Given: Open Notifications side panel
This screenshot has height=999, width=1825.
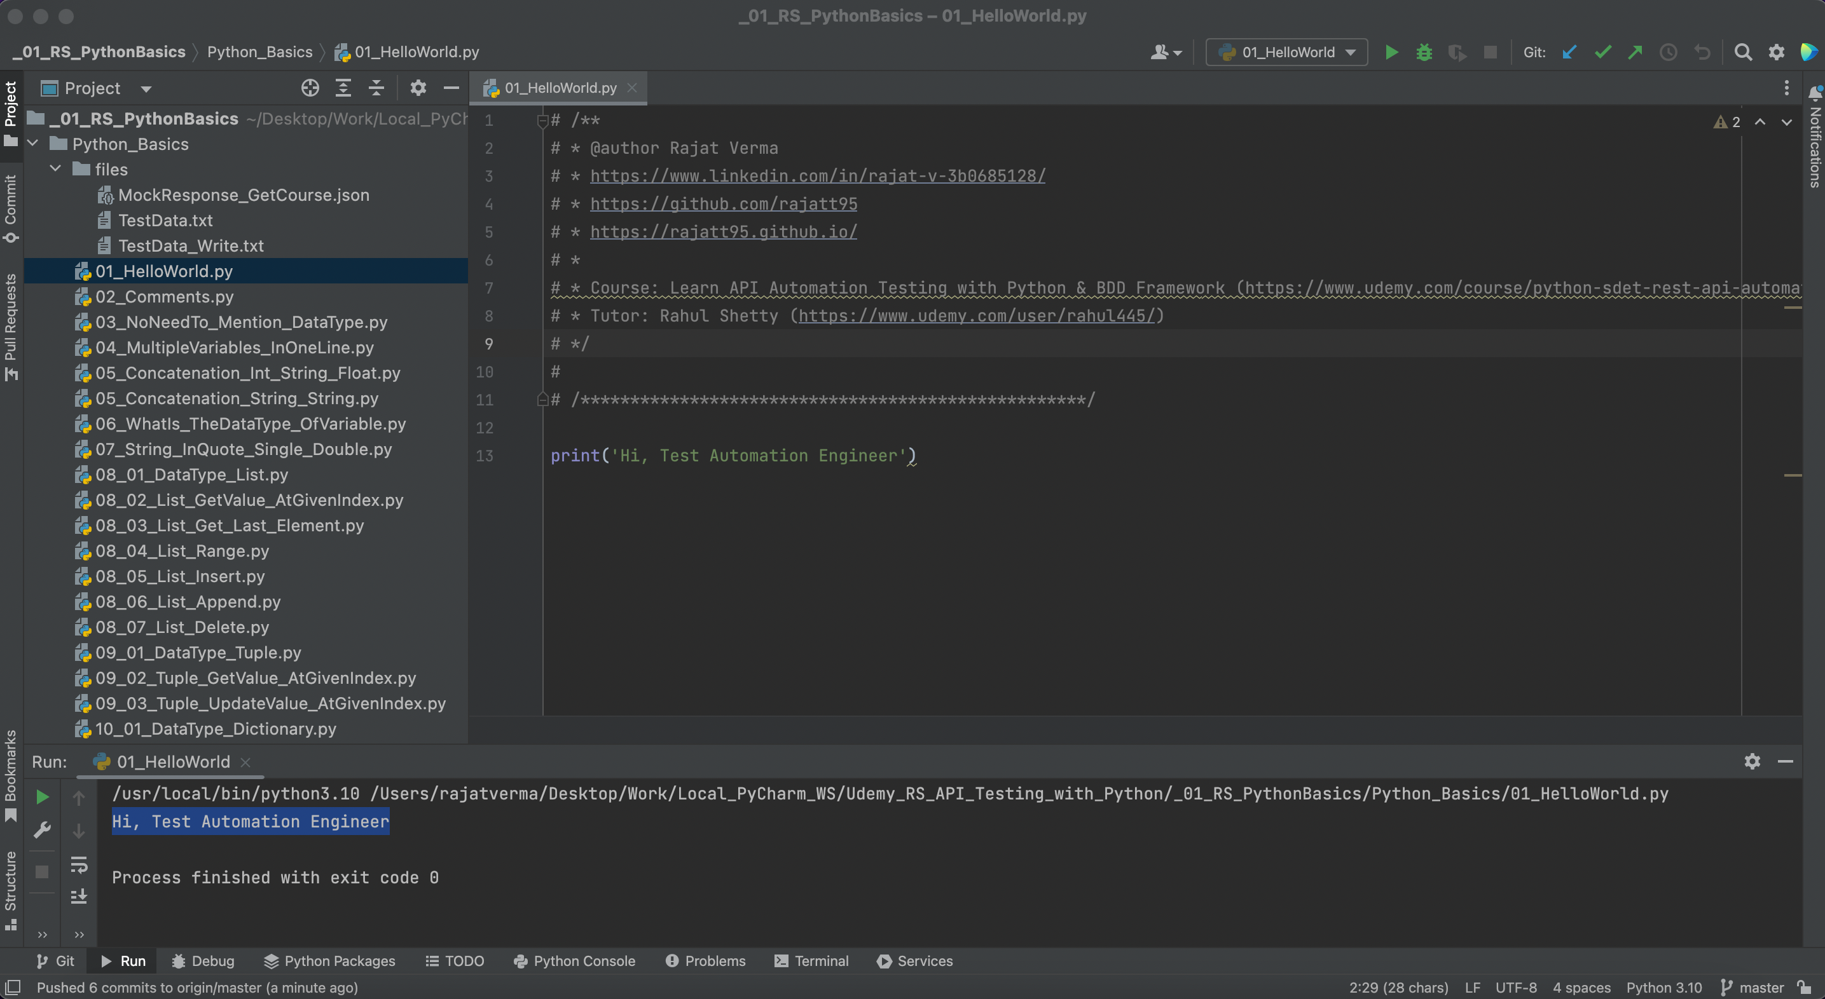Looking at the screenshot, I should click(x=1814, y=136).
